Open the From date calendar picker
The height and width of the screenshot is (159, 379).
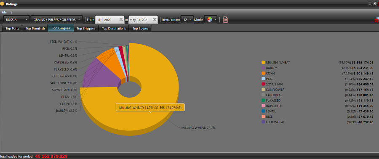[x=121, y=19]
